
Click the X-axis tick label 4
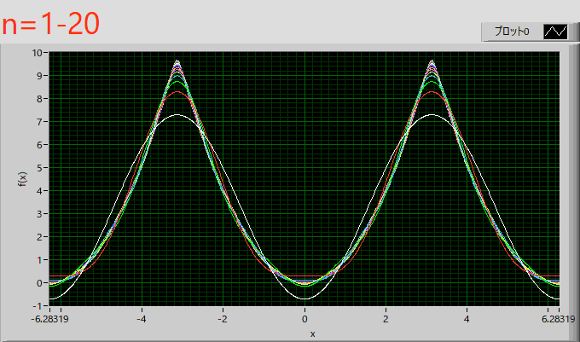467,318
